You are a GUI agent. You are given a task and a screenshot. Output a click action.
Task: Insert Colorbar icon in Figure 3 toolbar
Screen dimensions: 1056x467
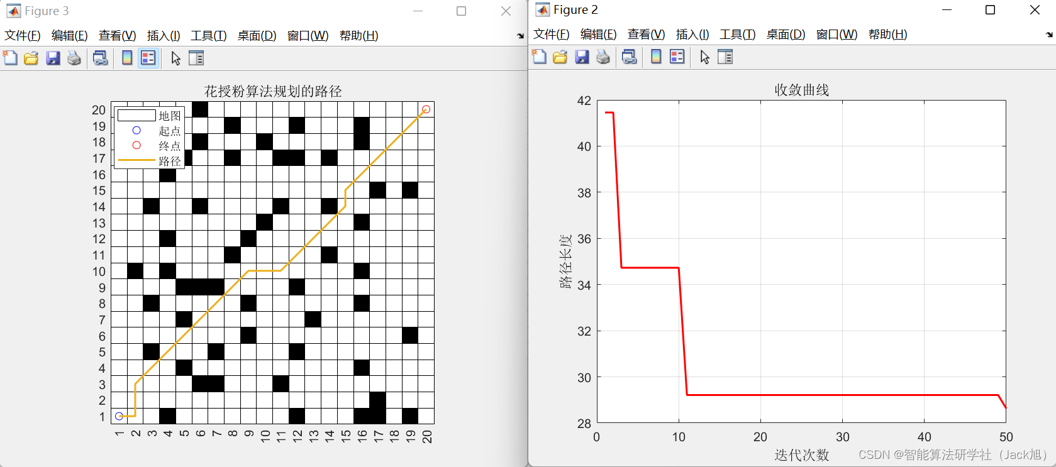click(126, 58)
